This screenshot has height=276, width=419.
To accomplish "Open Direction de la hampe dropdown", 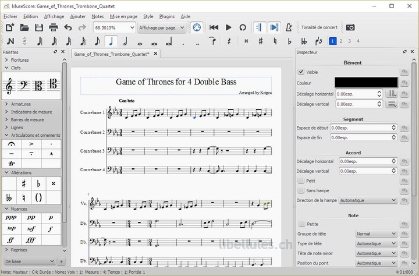I will (x=368, y=200).
